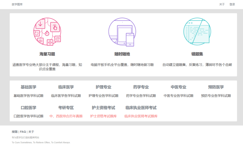Open the 关于 page in top navigation
The height and width of the screenshot is (148, 243).
pos(222,5)
